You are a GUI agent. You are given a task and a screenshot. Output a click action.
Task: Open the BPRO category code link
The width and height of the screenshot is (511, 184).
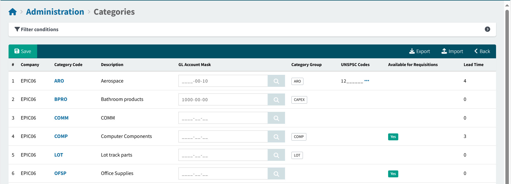click(x=61, y=99)
